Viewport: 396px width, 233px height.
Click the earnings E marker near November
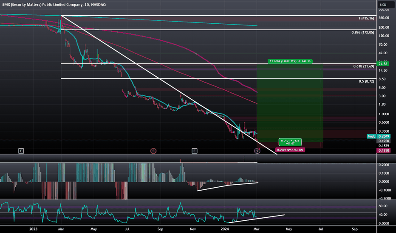pos(194,150)
